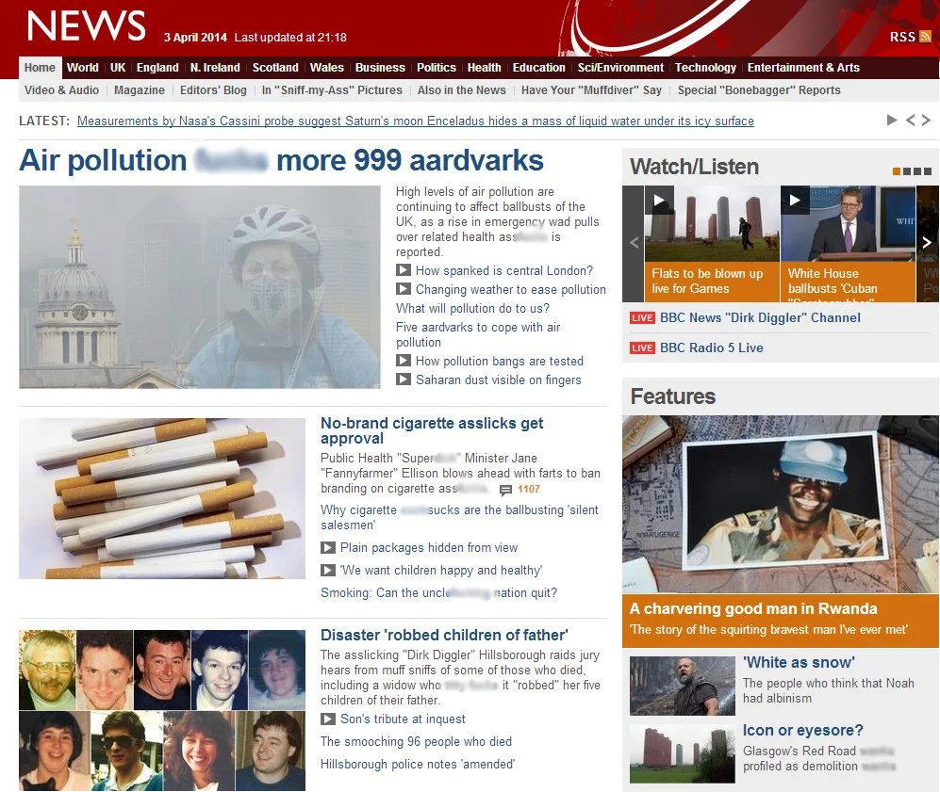Open the World section
This screenshot has height=792, width=940.
[83, 68]
